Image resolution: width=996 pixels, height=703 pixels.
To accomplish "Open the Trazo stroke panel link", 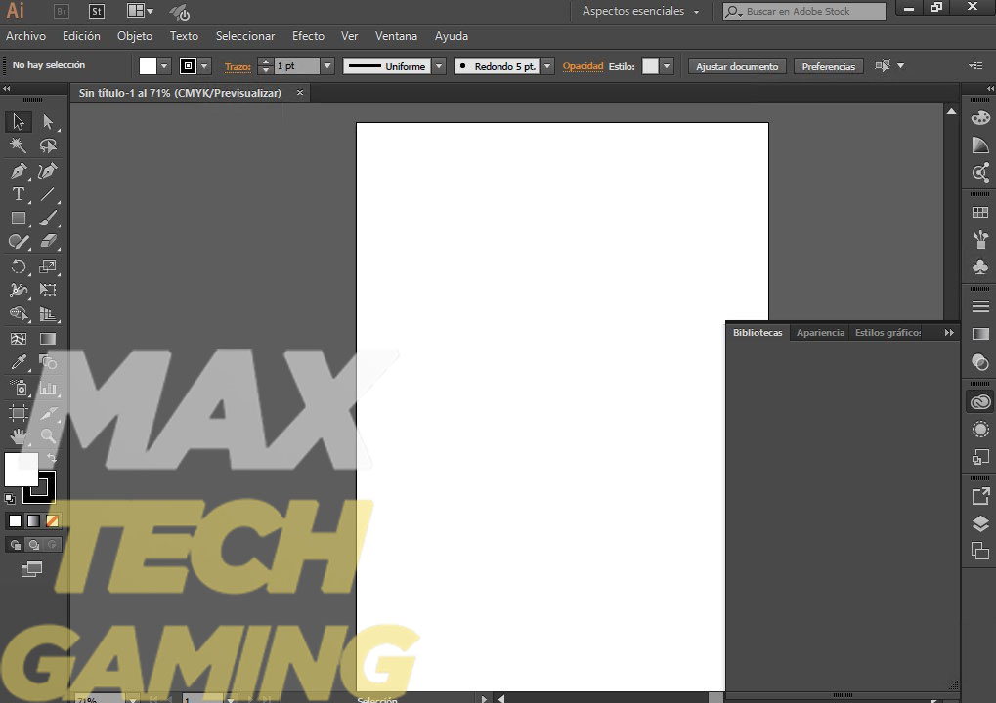I will tap(238, 66).
